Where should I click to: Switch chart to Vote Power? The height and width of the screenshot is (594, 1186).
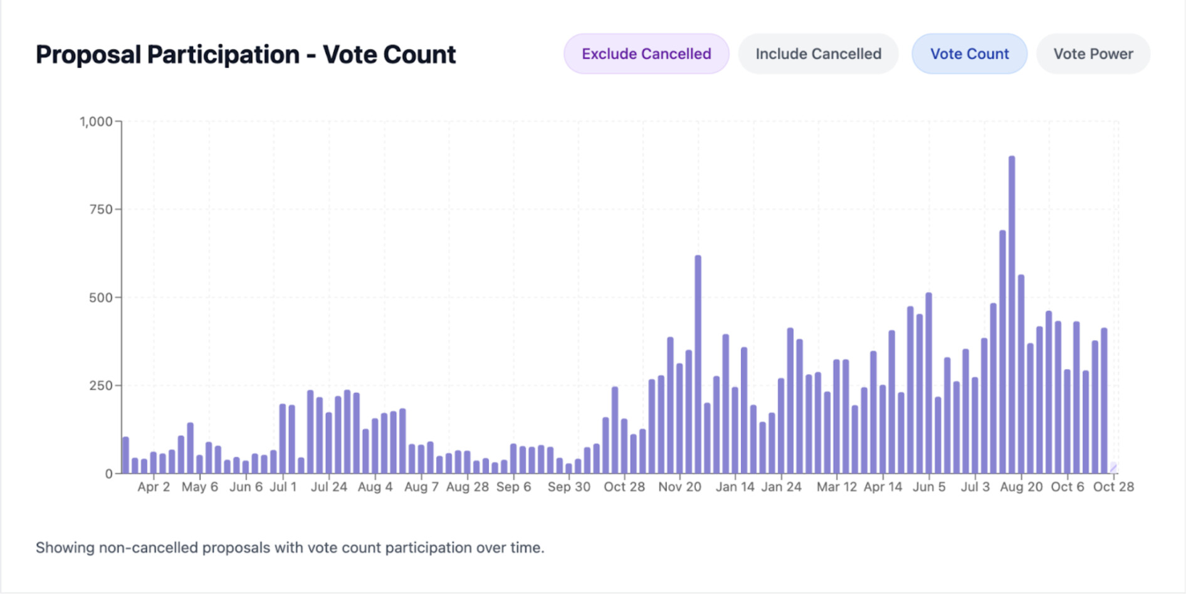[1093, 54]
